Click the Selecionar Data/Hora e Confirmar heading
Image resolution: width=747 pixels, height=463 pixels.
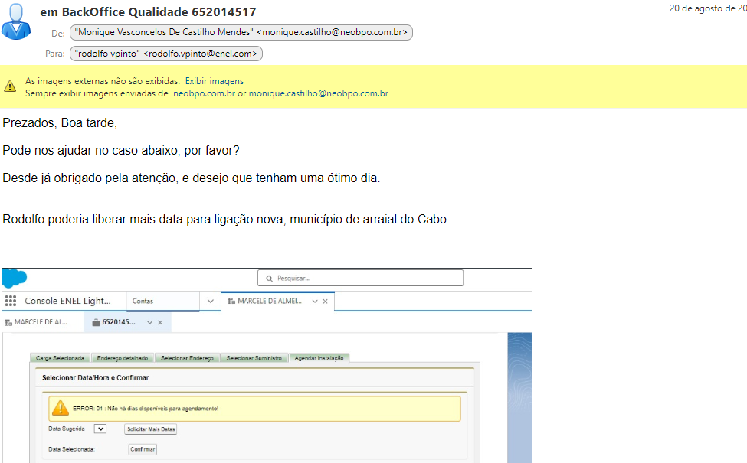click(95, 378)
